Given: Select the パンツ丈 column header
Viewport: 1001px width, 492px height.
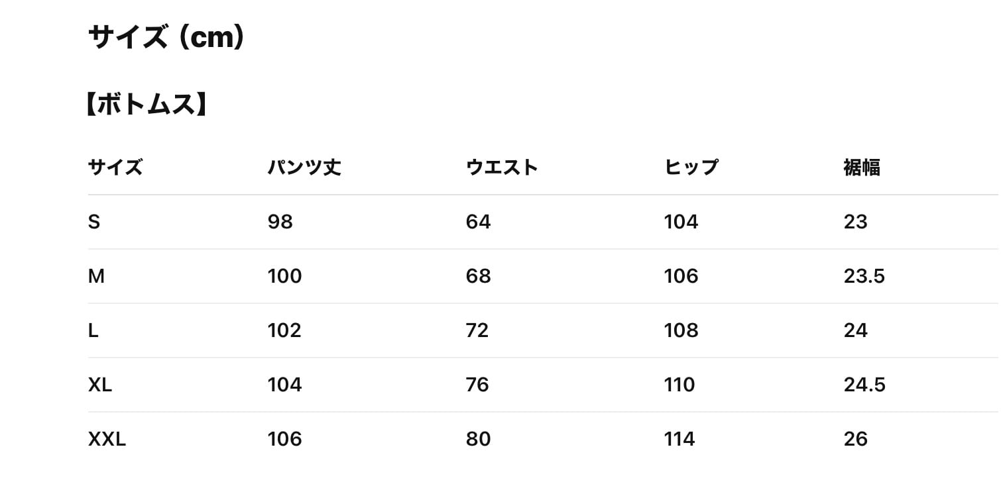Looking at the screenshot, I should point(304,168).
